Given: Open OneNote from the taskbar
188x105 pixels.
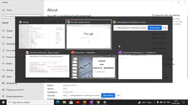Looking at the screenshot, I should tap(91, 102).
